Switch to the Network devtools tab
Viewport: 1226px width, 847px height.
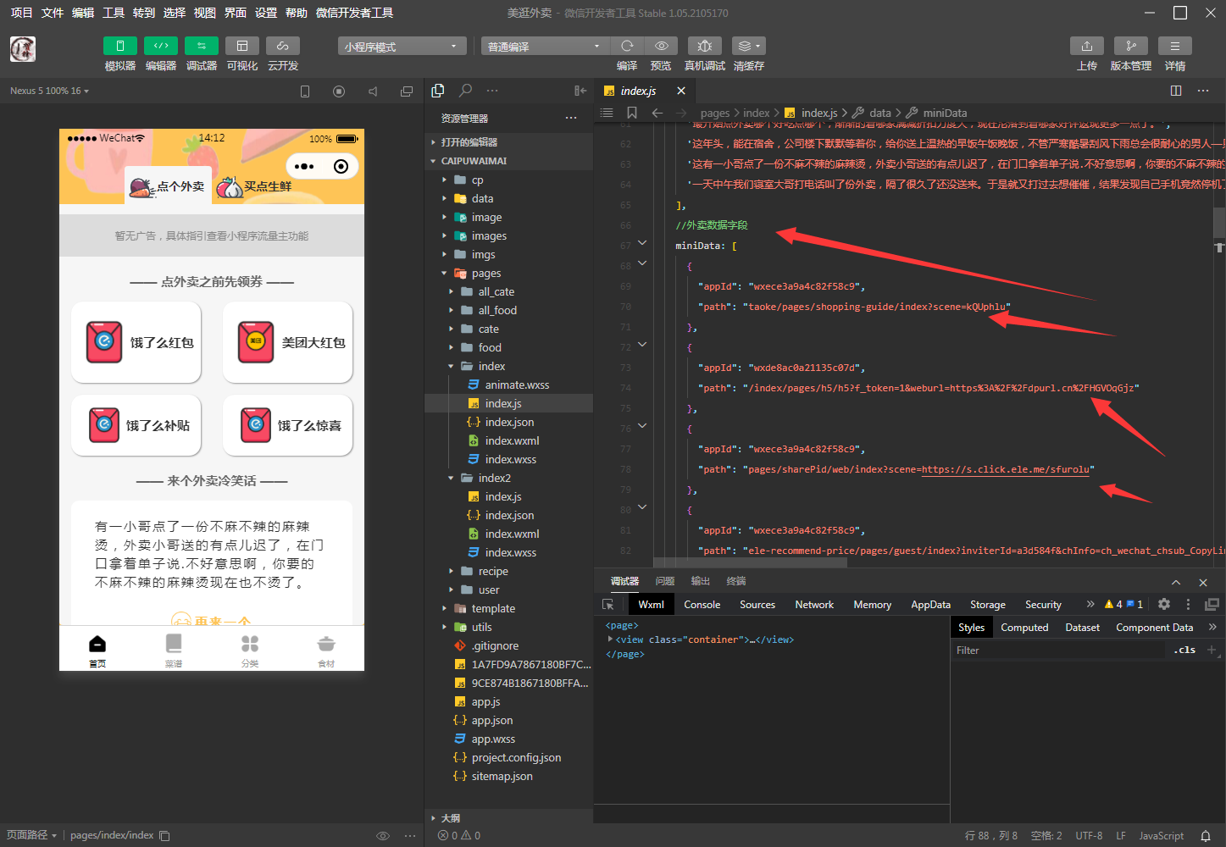(x=814, y=605)
